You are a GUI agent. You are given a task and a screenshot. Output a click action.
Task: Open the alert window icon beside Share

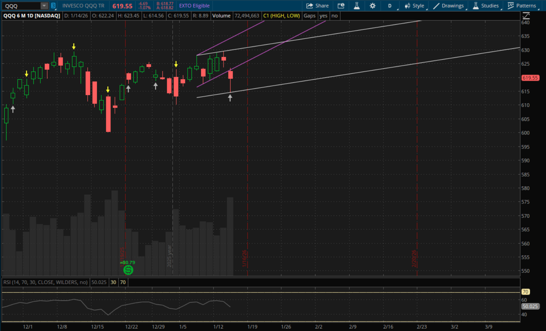coord(341,6)
